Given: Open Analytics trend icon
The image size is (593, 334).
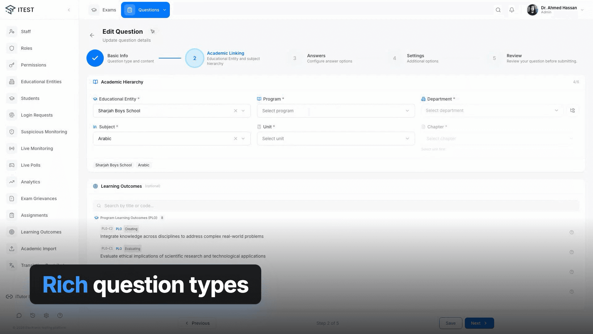Looking at the screenshot, I should point(12,182).
